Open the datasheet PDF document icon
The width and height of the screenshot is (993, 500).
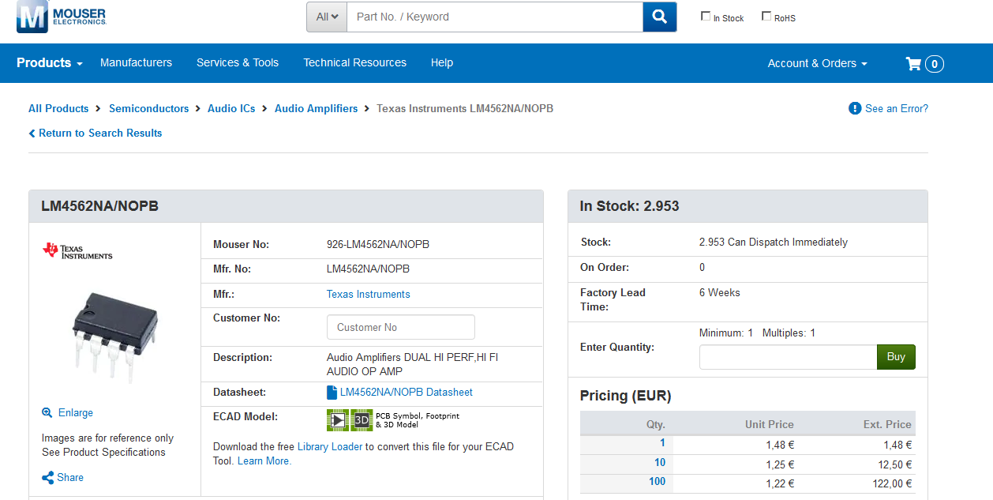click(x=332, y=392)
